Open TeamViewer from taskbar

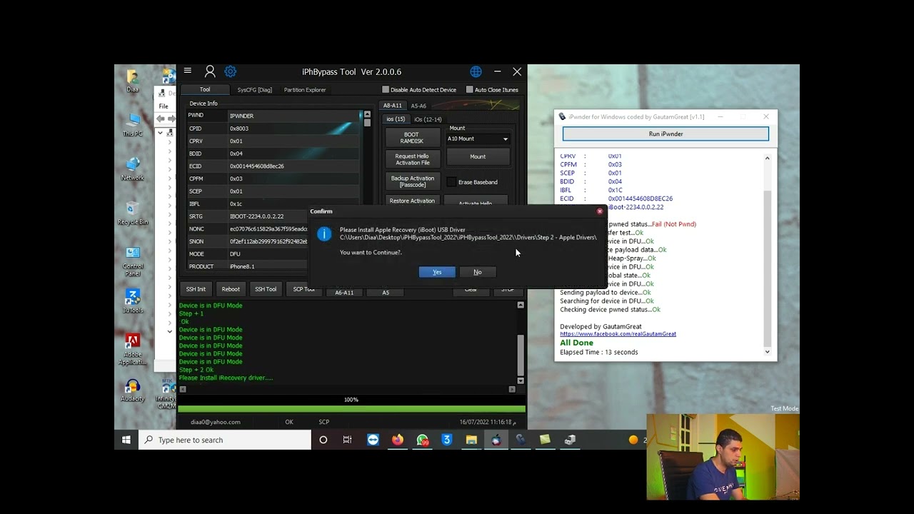[x=373, y=440]
